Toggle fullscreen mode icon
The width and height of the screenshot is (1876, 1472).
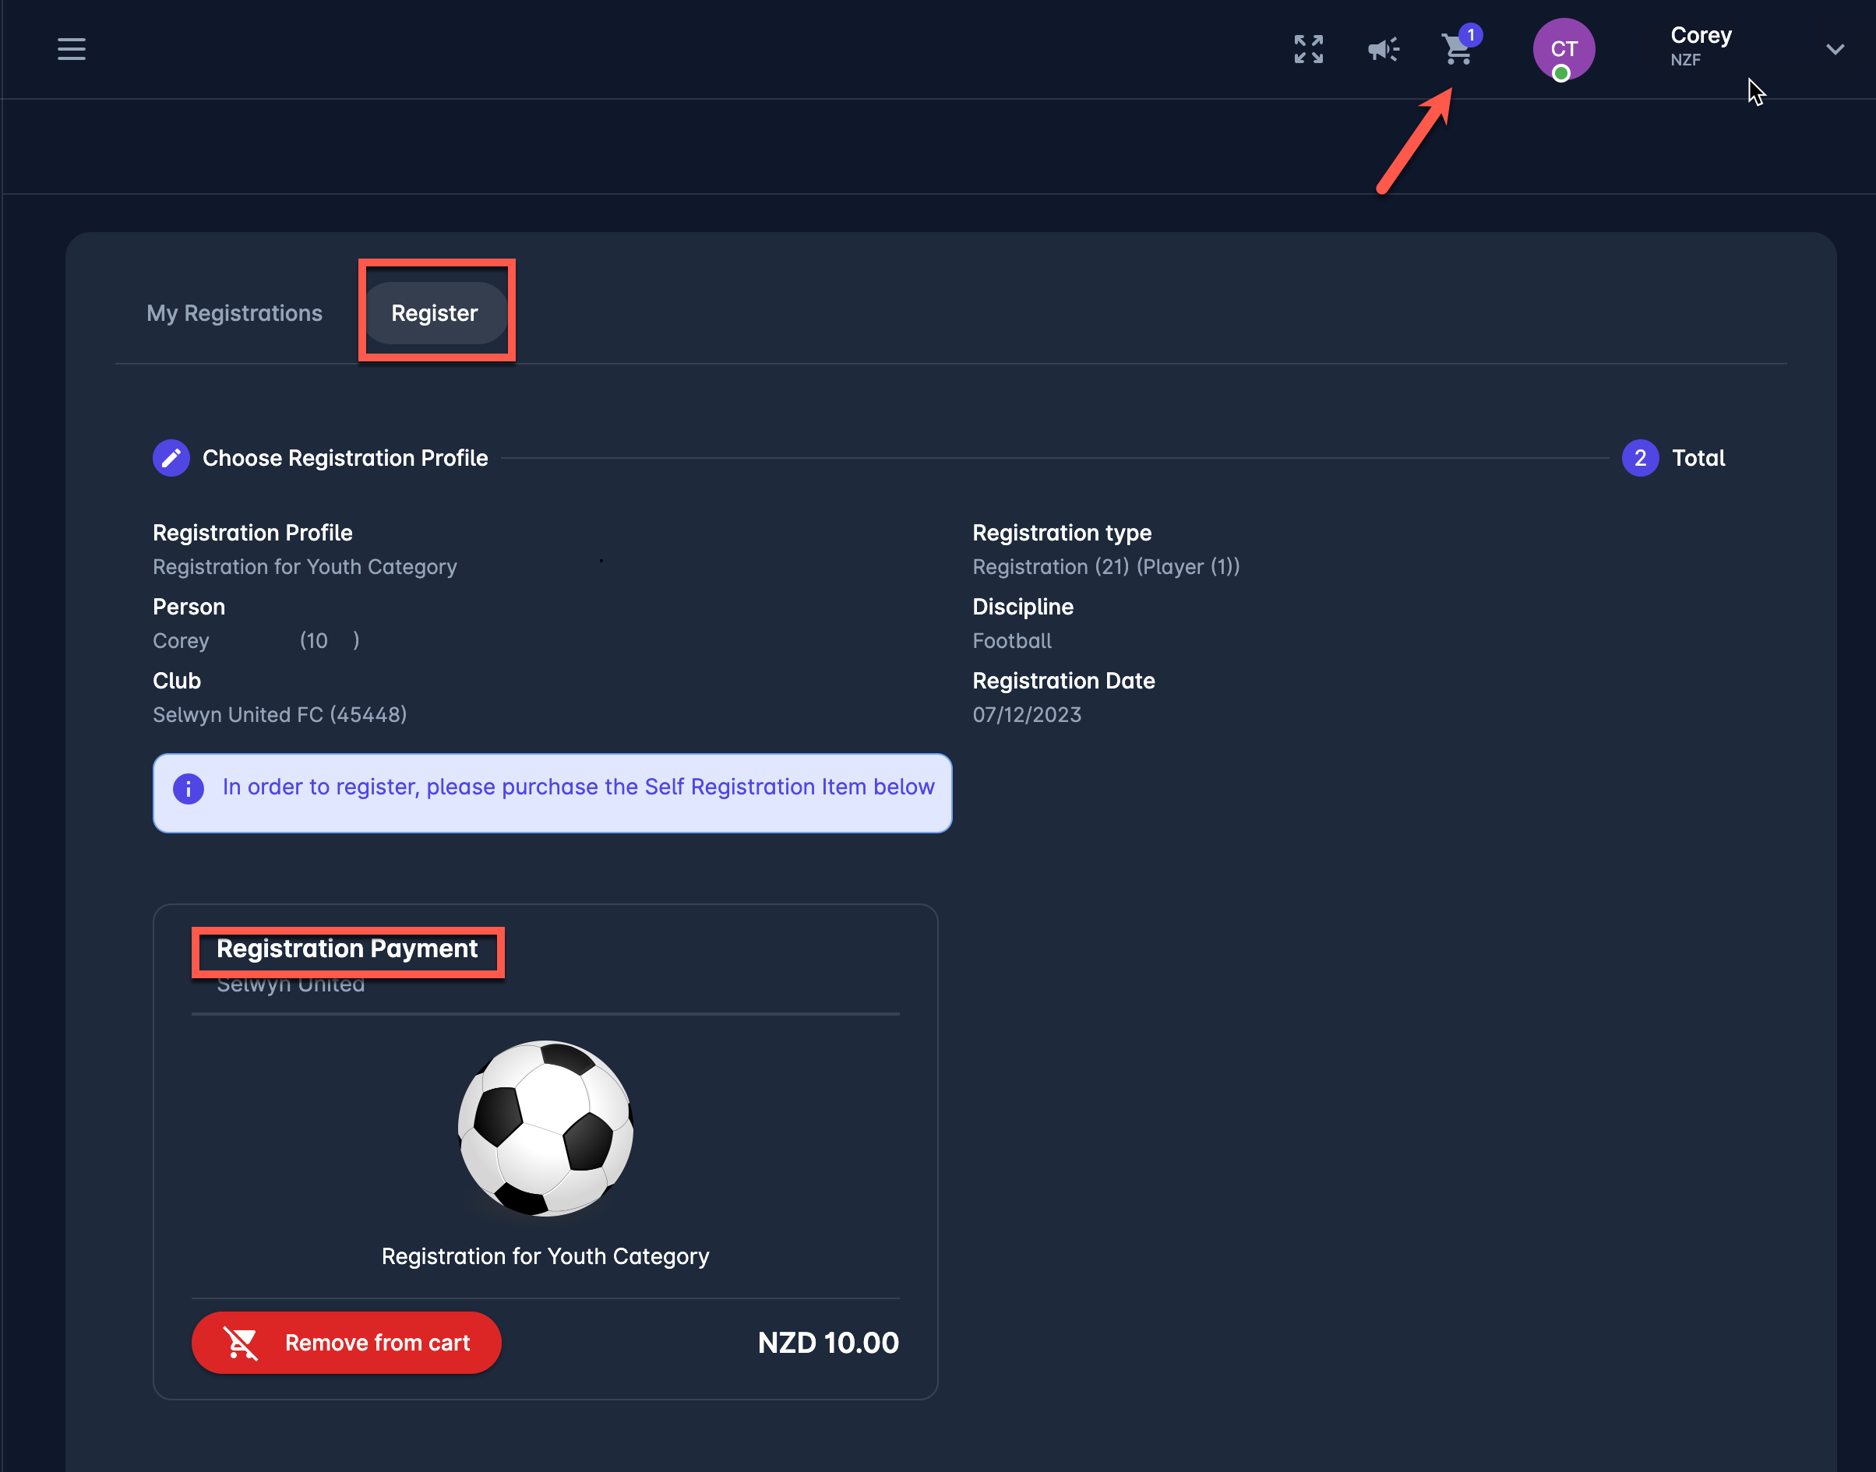[1308, 49]
